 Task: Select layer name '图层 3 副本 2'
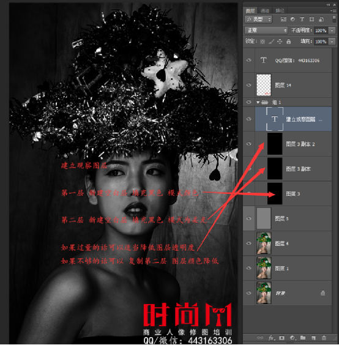click(300, 144)
